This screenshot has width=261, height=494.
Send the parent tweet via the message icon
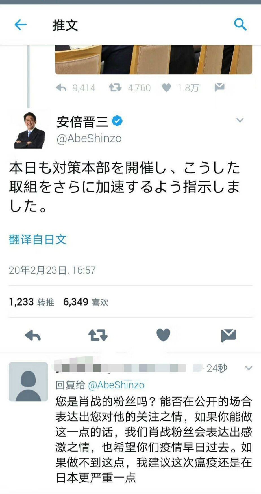(219, 87)
